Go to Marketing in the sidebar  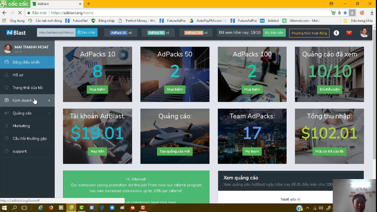point(27,126)
